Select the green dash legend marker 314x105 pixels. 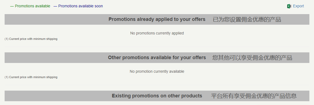click(12, 6)
